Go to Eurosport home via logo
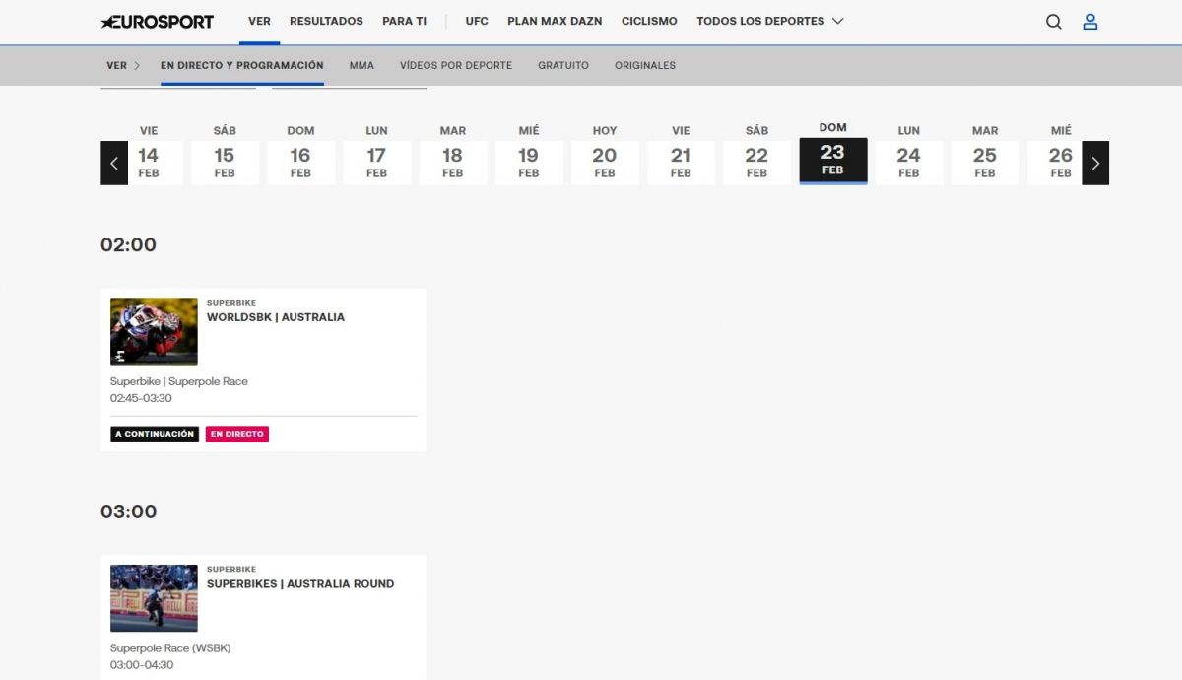 tap(158, 22)
